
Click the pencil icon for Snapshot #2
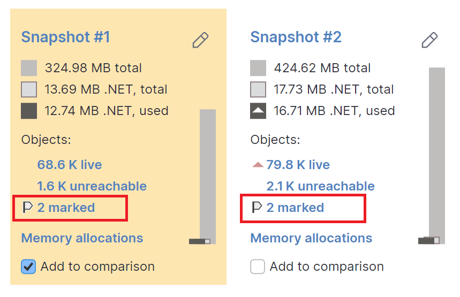429,40
